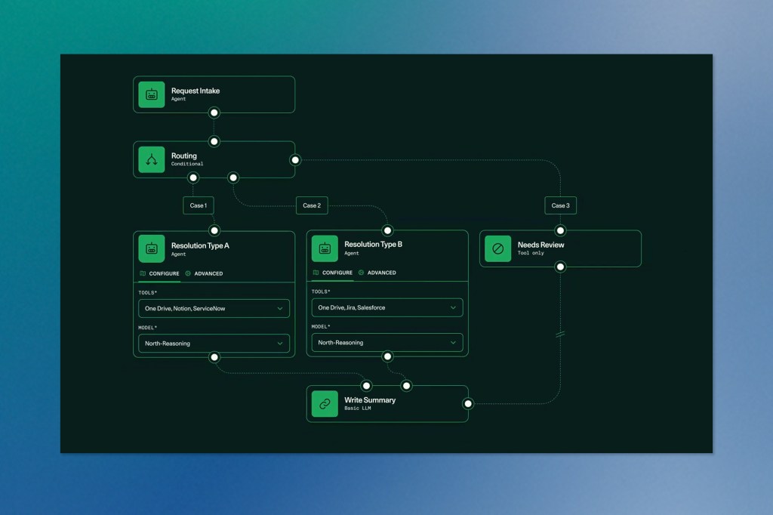Select the Write Summary node title
The width and height of the screenshot is (773, 515).
pyautogui.click(x=370, y=400)
